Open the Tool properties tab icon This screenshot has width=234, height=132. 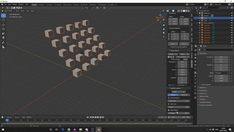[x=195, y=50]
